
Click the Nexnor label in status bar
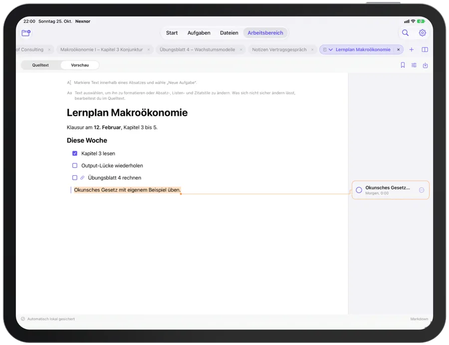[83, 21]
